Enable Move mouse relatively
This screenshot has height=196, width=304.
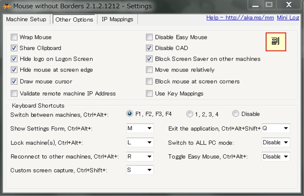pyautogui.click(x=149, y=70)
